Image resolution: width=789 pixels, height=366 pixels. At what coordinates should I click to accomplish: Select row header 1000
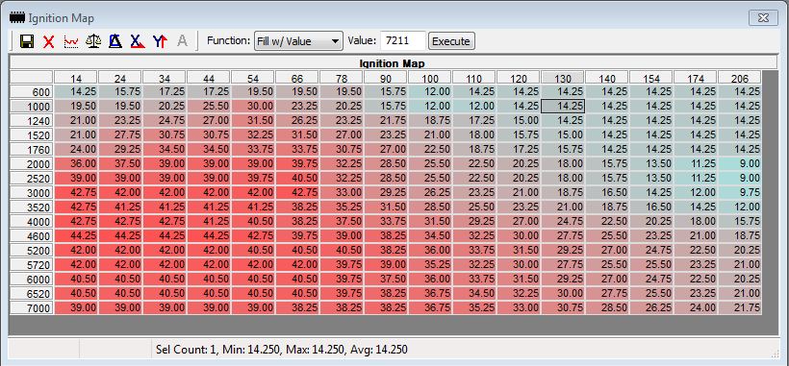click(x=32, y=107)
